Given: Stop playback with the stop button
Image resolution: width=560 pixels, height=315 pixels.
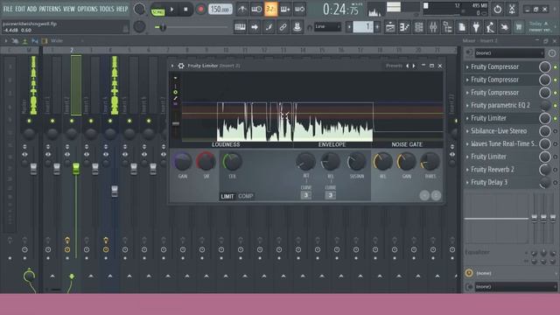Looking at the screenshot, I should [x=185, y=10].
